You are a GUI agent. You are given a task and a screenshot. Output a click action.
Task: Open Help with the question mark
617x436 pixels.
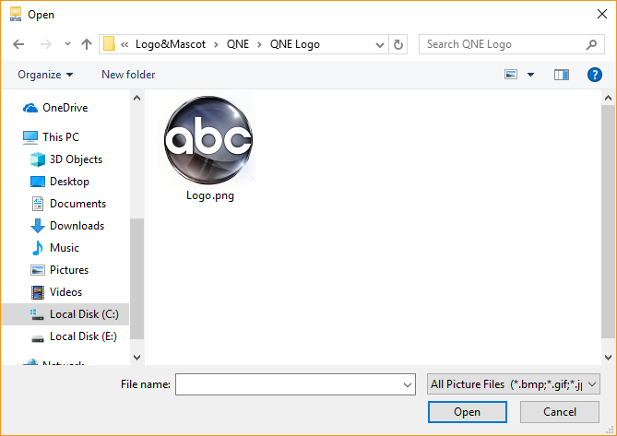click(595, 75)
